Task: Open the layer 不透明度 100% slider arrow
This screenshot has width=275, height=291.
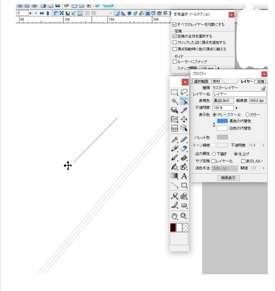Action: 237,108
